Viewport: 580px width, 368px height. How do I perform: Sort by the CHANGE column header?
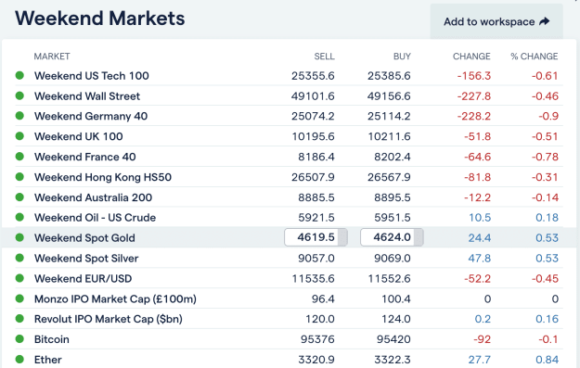pos(471,57)
